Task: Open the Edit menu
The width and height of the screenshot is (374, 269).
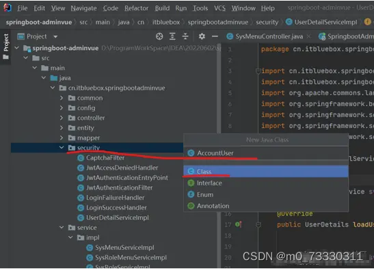Action: point(39,8)
